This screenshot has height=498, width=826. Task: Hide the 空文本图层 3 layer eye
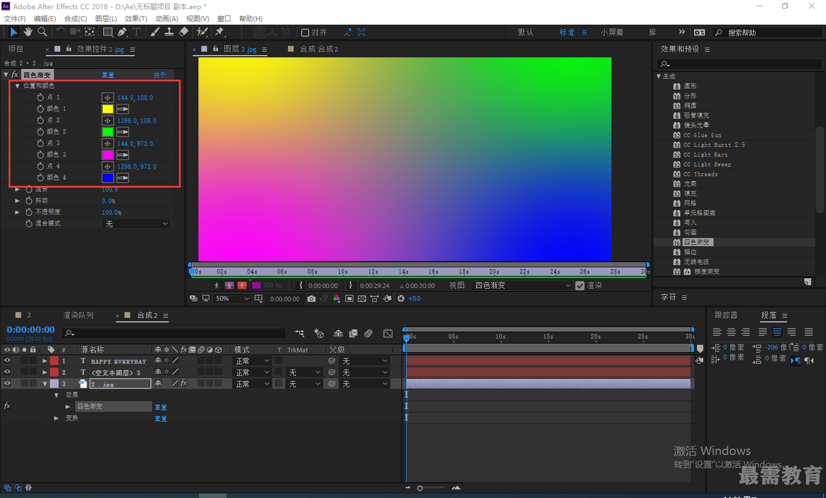tap(7, 372)
